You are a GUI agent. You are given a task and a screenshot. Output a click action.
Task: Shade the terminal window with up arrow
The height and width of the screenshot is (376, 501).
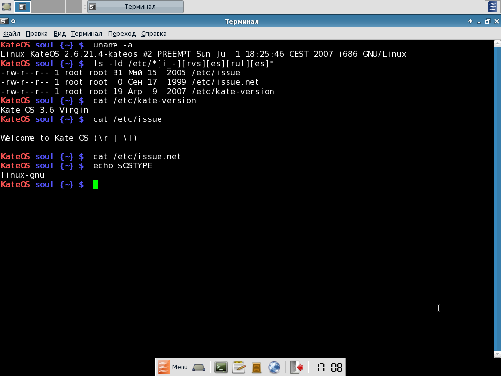click(x=470, y=21)
